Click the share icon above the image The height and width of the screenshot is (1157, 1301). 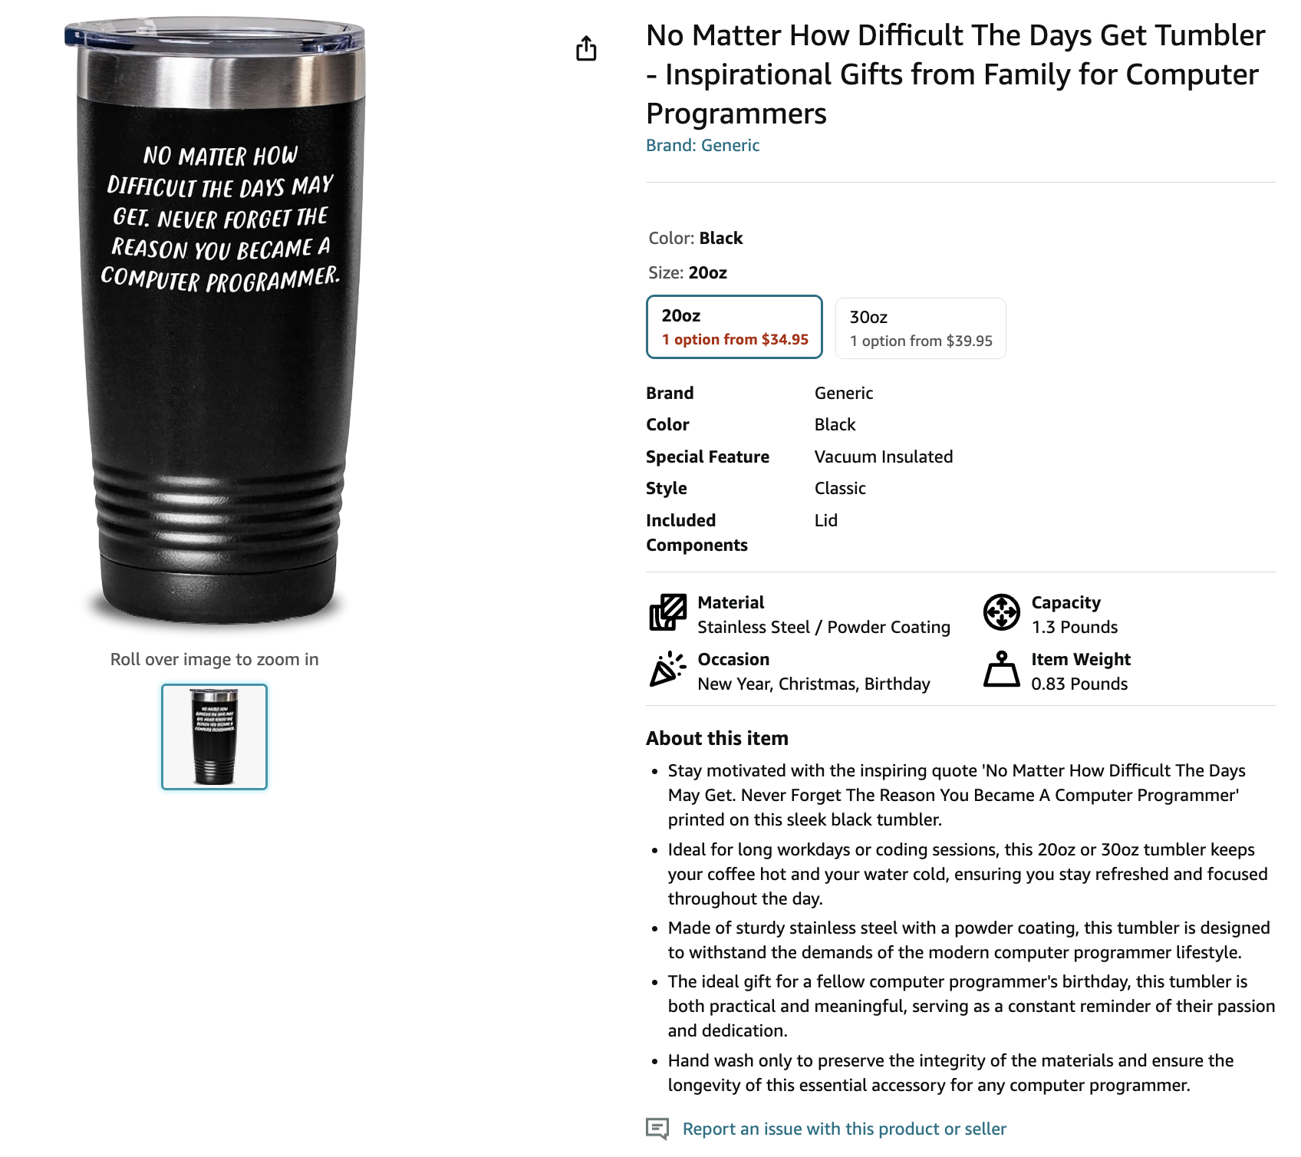click(586, 48)
